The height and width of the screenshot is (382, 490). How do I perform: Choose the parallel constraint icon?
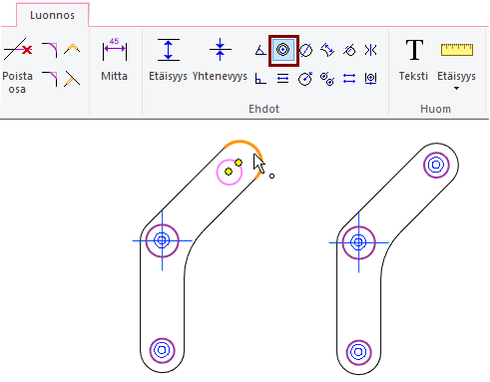point(282,79)
